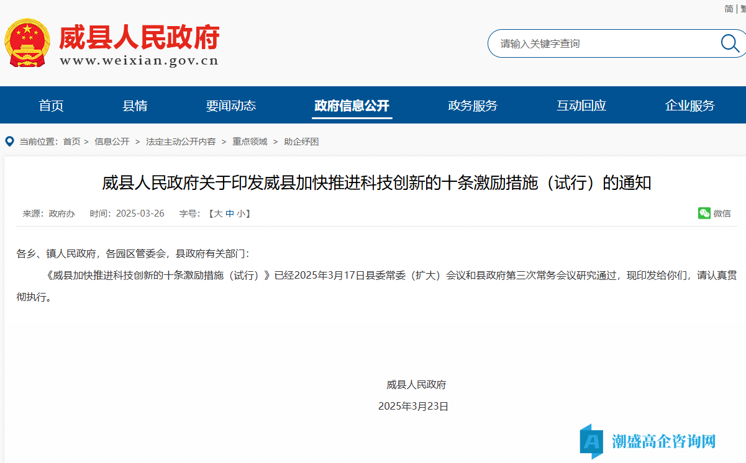Switch to simplified Chinese 简
The width and height of the screenshot is (746, 463).
coord(729,9)
